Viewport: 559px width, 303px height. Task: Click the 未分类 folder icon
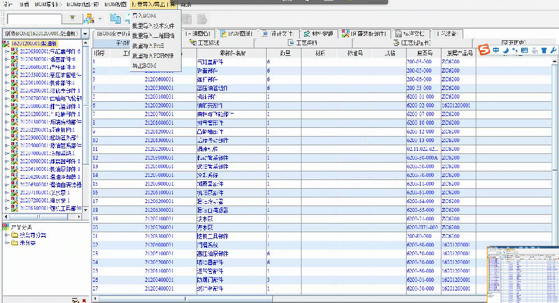pyautogui.click(x=15, y=243)
